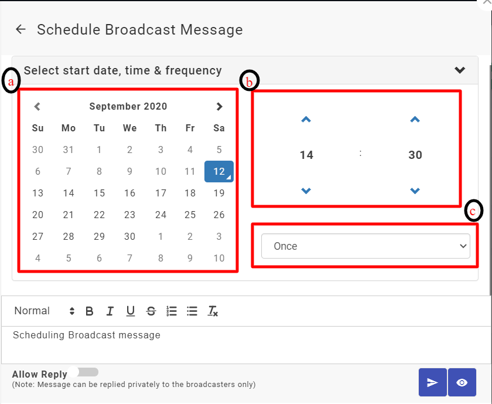Click the vertical scrollbar on right edge
The height and width of the screenshot is (404, 492).
(490, 181)
